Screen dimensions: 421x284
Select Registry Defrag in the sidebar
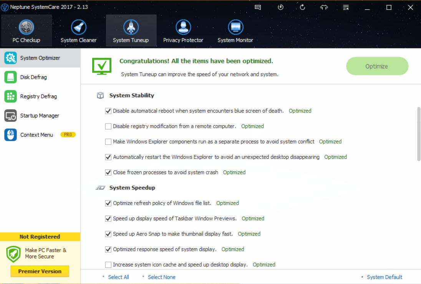click(40, 96)
